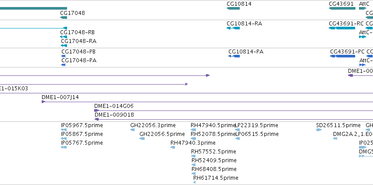
Task: Click the LP06515.5prime label
Action: (257, 134)
